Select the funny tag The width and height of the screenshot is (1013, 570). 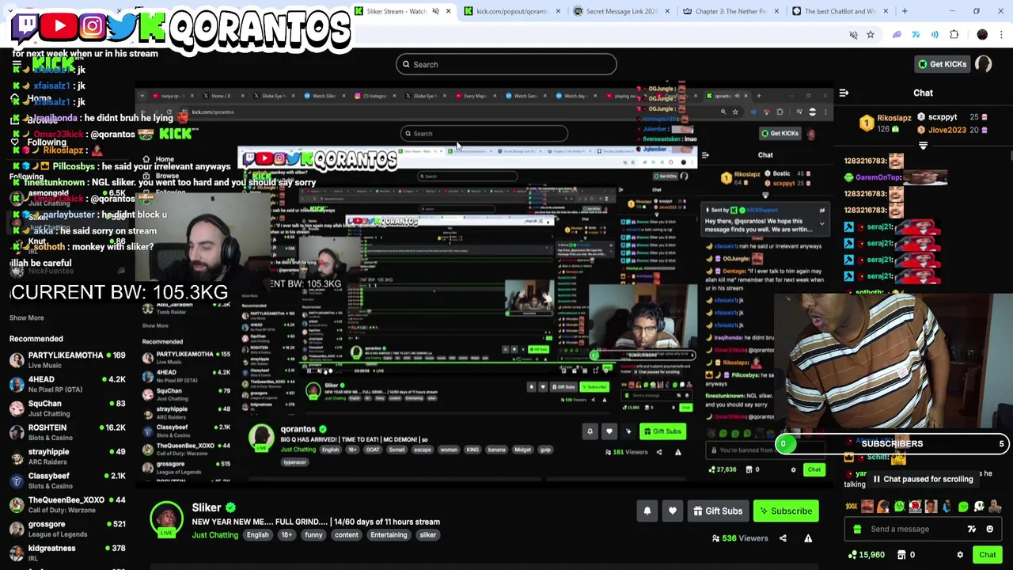313,535
